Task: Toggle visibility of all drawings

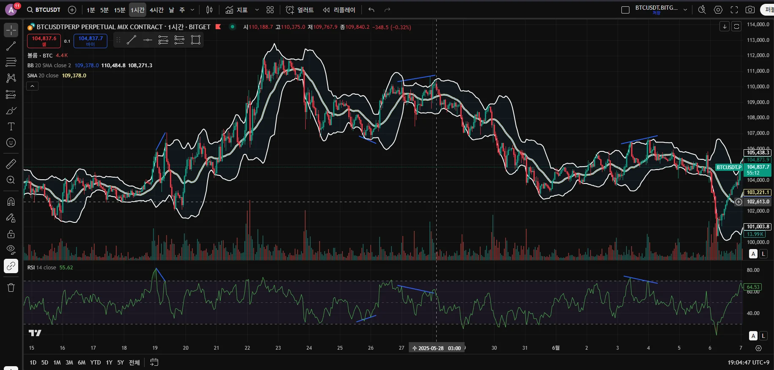Action: tap(11, 249)
